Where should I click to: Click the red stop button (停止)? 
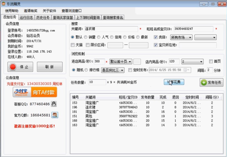pyautogui.click(x=20, y=67)
